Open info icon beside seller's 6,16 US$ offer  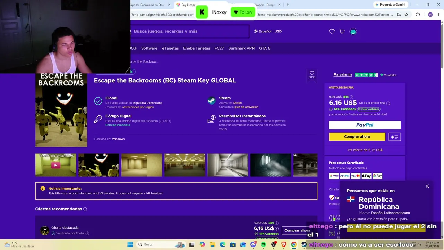pyautogui.click(x=276, y=228)
